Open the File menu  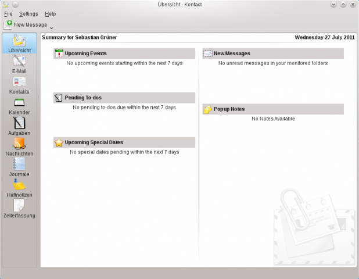tap(8, 13)
